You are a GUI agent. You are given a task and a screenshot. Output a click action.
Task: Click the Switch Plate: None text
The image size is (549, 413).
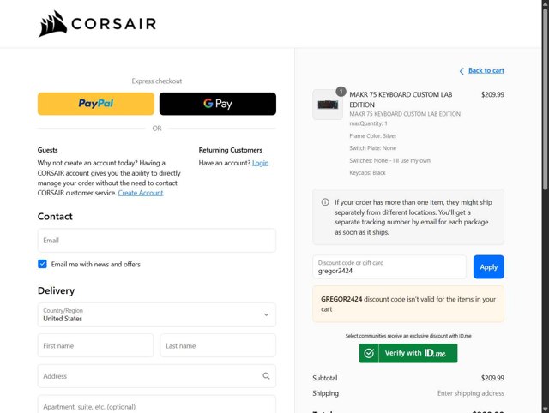[372, 148]
